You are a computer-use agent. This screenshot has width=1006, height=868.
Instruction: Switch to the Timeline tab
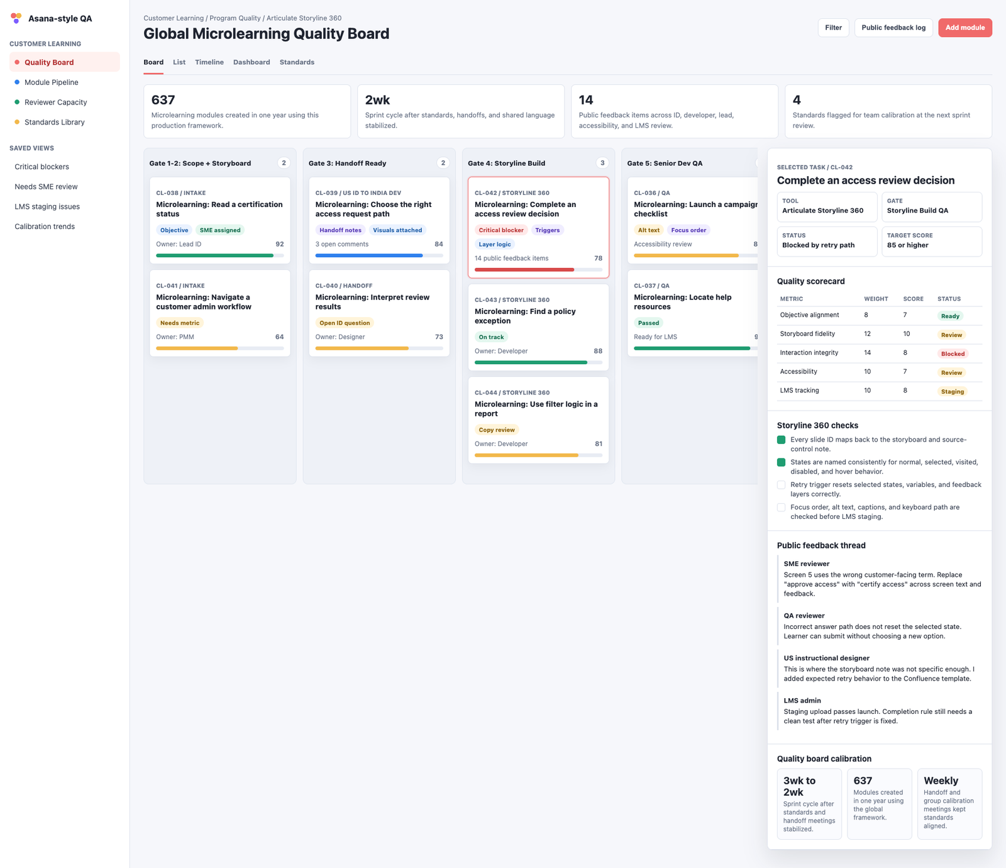point(209,62)
